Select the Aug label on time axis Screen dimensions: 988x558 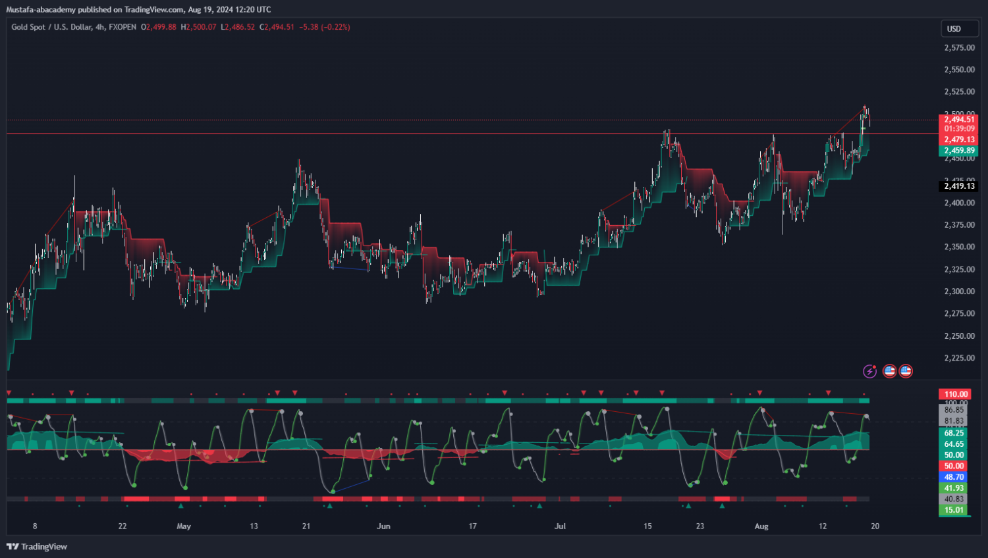[761, 526]
